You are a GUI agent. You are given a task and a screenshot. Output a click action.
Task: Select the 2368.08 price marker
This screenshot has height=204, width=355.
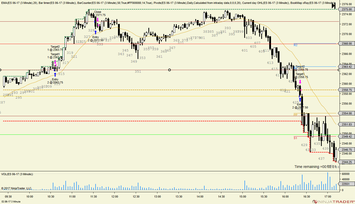pyautogui.click(x=346, y=44)
